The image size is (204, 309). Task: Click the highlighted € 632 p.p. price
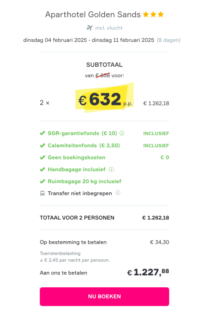[105, 100]
